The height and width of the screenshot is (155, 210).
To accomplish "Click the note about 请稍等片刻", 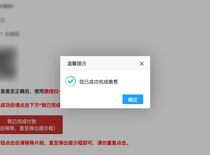I will pyautogui.click(x=64, y=143).
